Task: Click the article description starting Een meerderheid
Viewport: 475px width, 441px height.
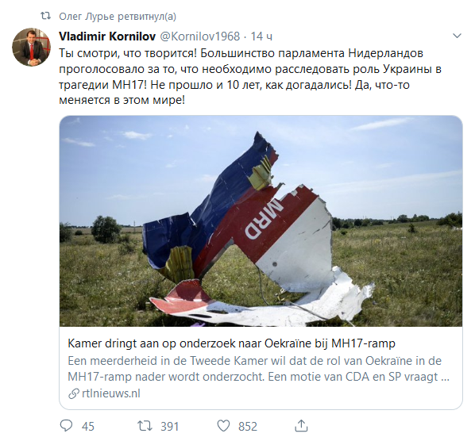Action: pyautogui.click(x=258, y=369)
